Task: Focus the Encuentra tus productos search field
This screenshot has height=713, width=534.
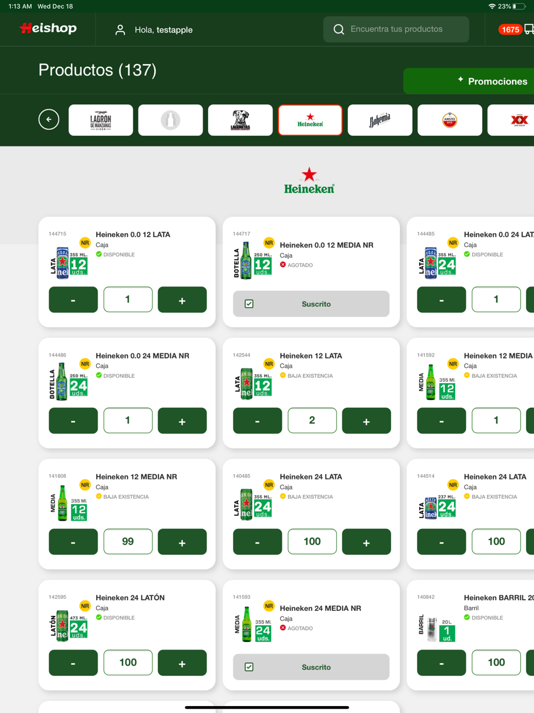Action: tap(396, 29)
